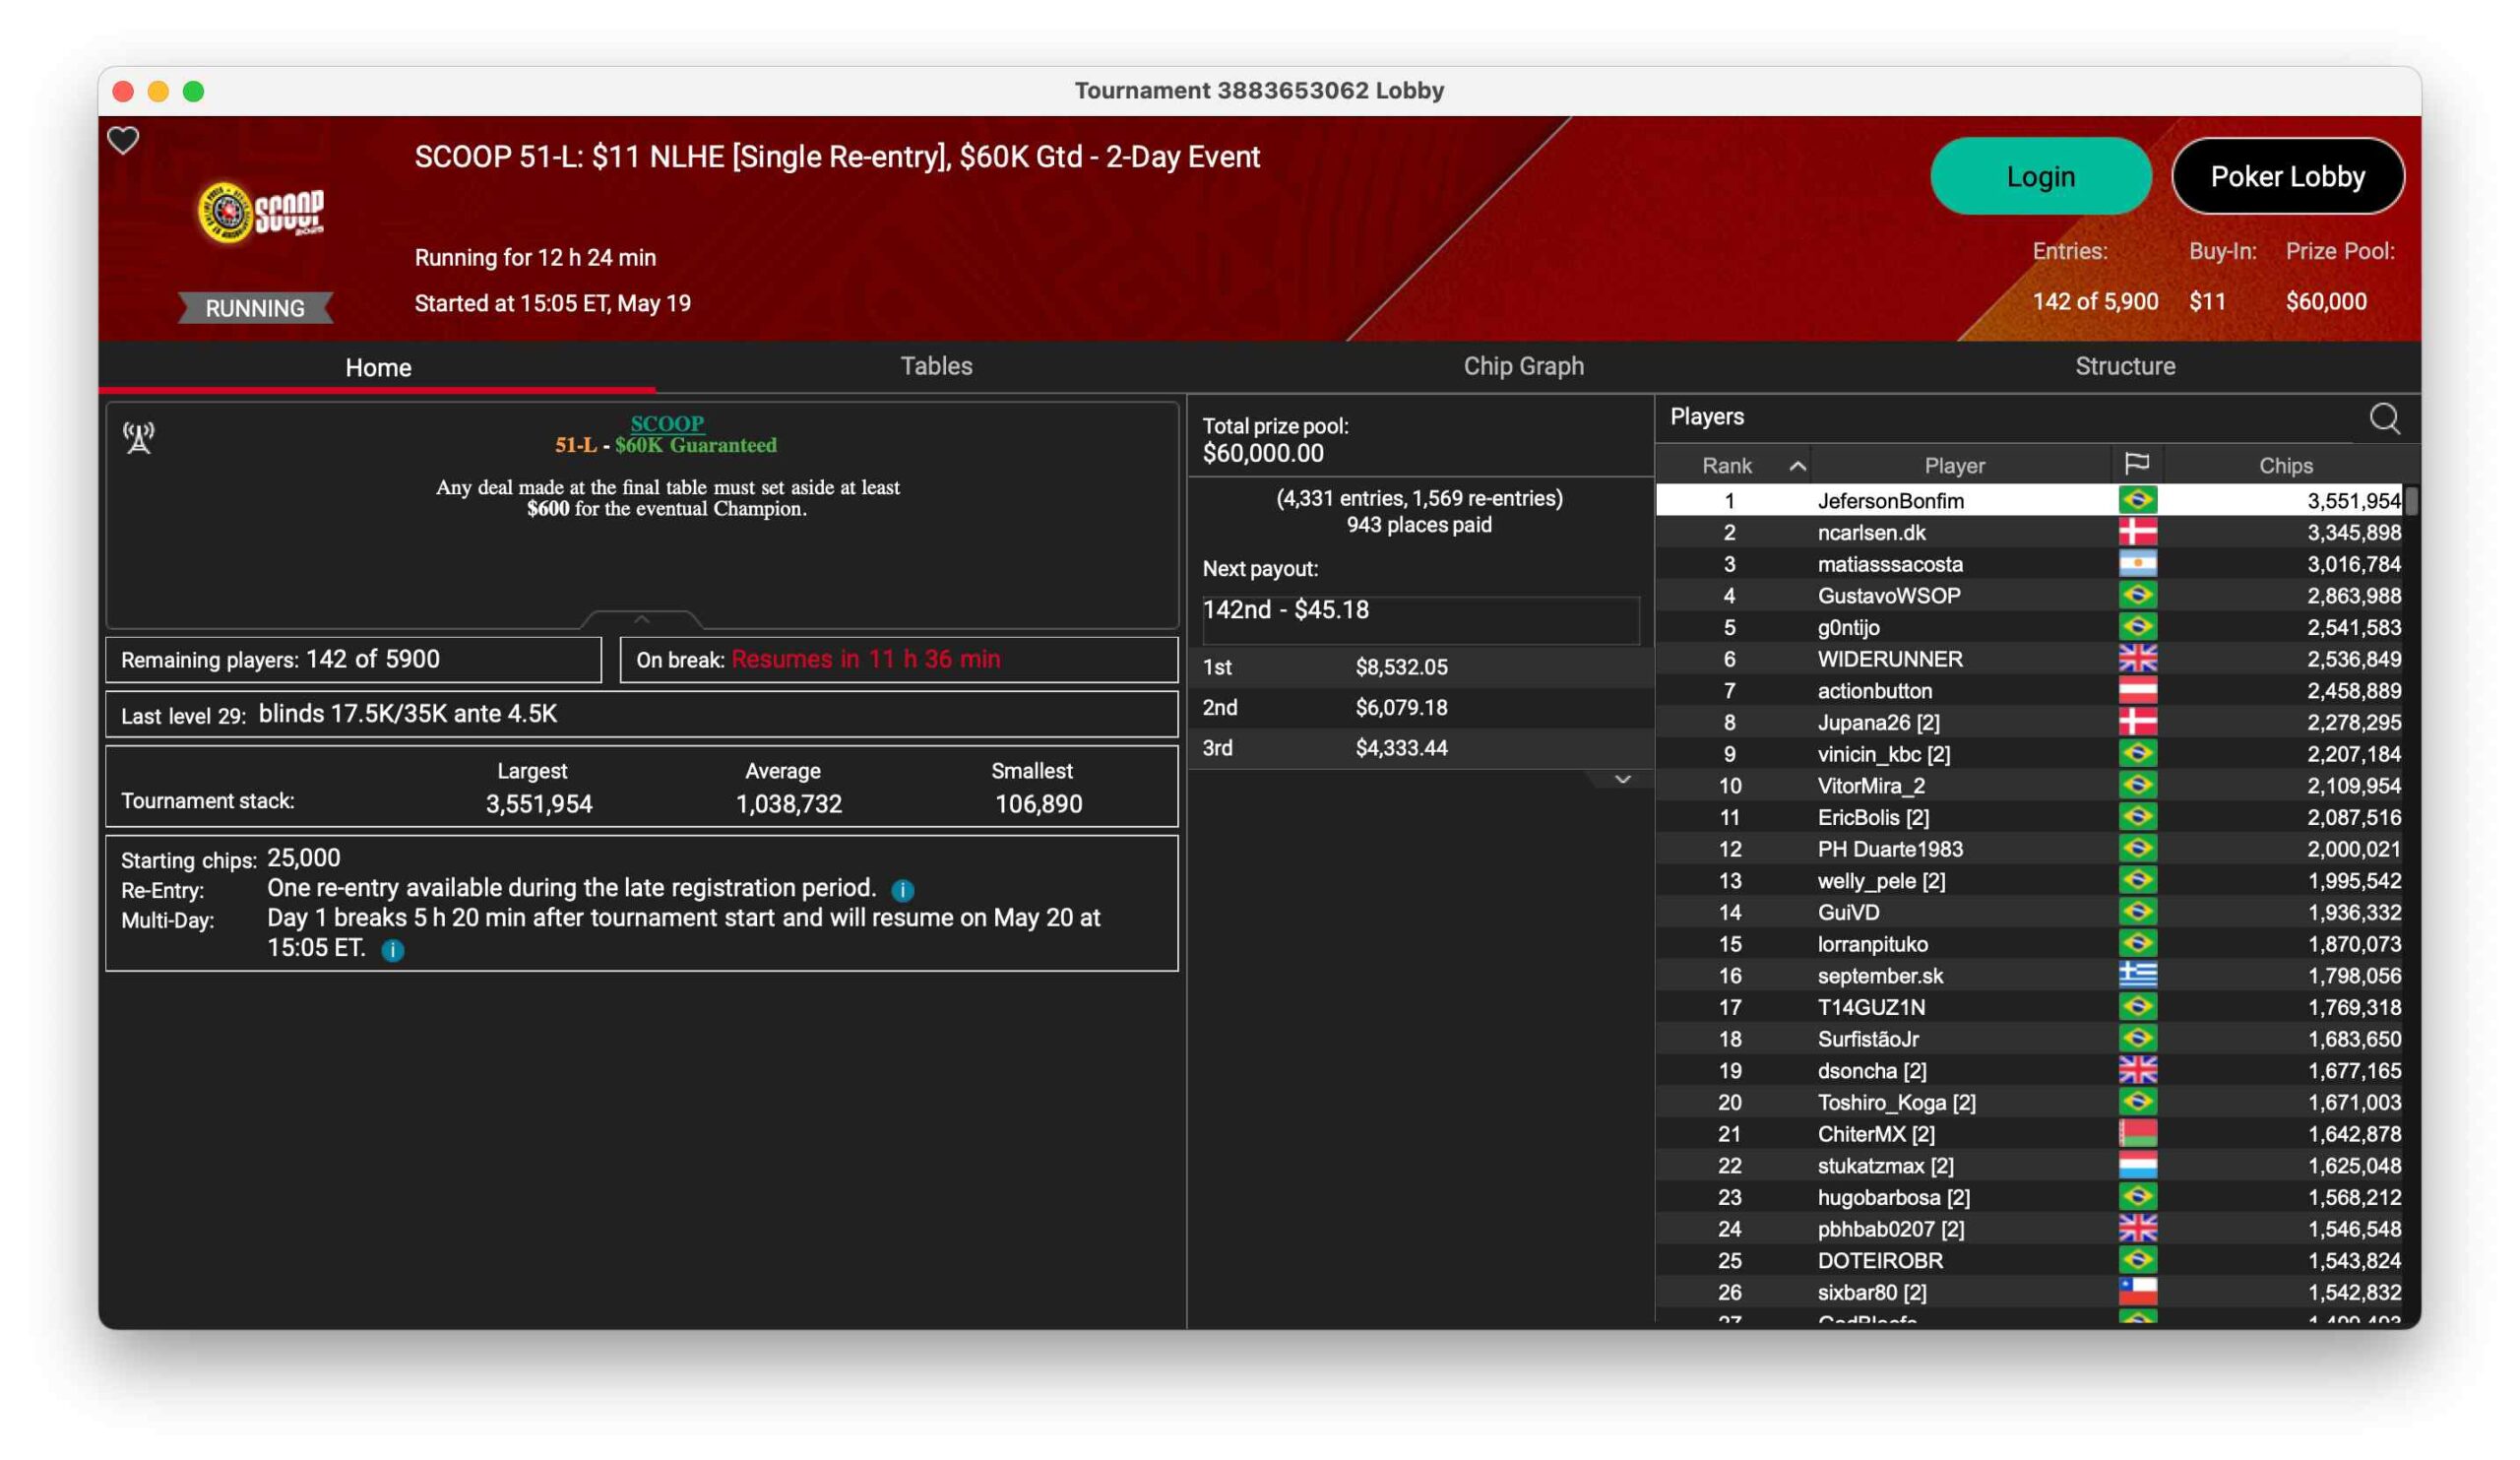Click Multi-Day info icon
The image size is (2520, 1460).
click(393, 950)
